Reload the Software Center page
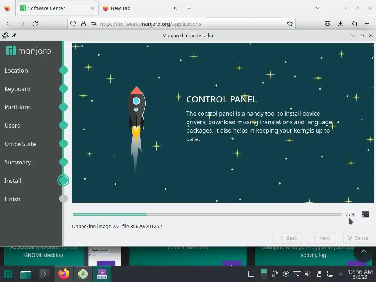The image size is (376, 282). click(35, 24)
